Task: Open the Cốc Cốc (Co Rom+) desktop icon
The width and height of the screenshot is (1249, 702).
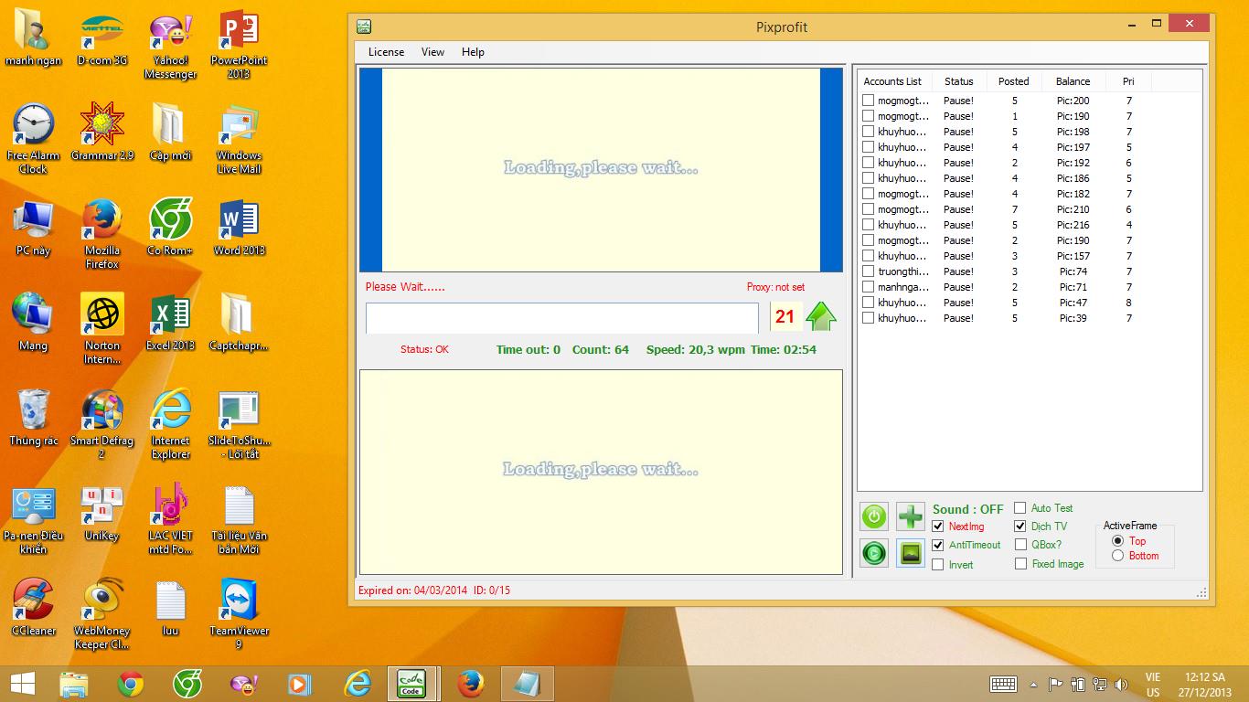Action: (170, 227)
